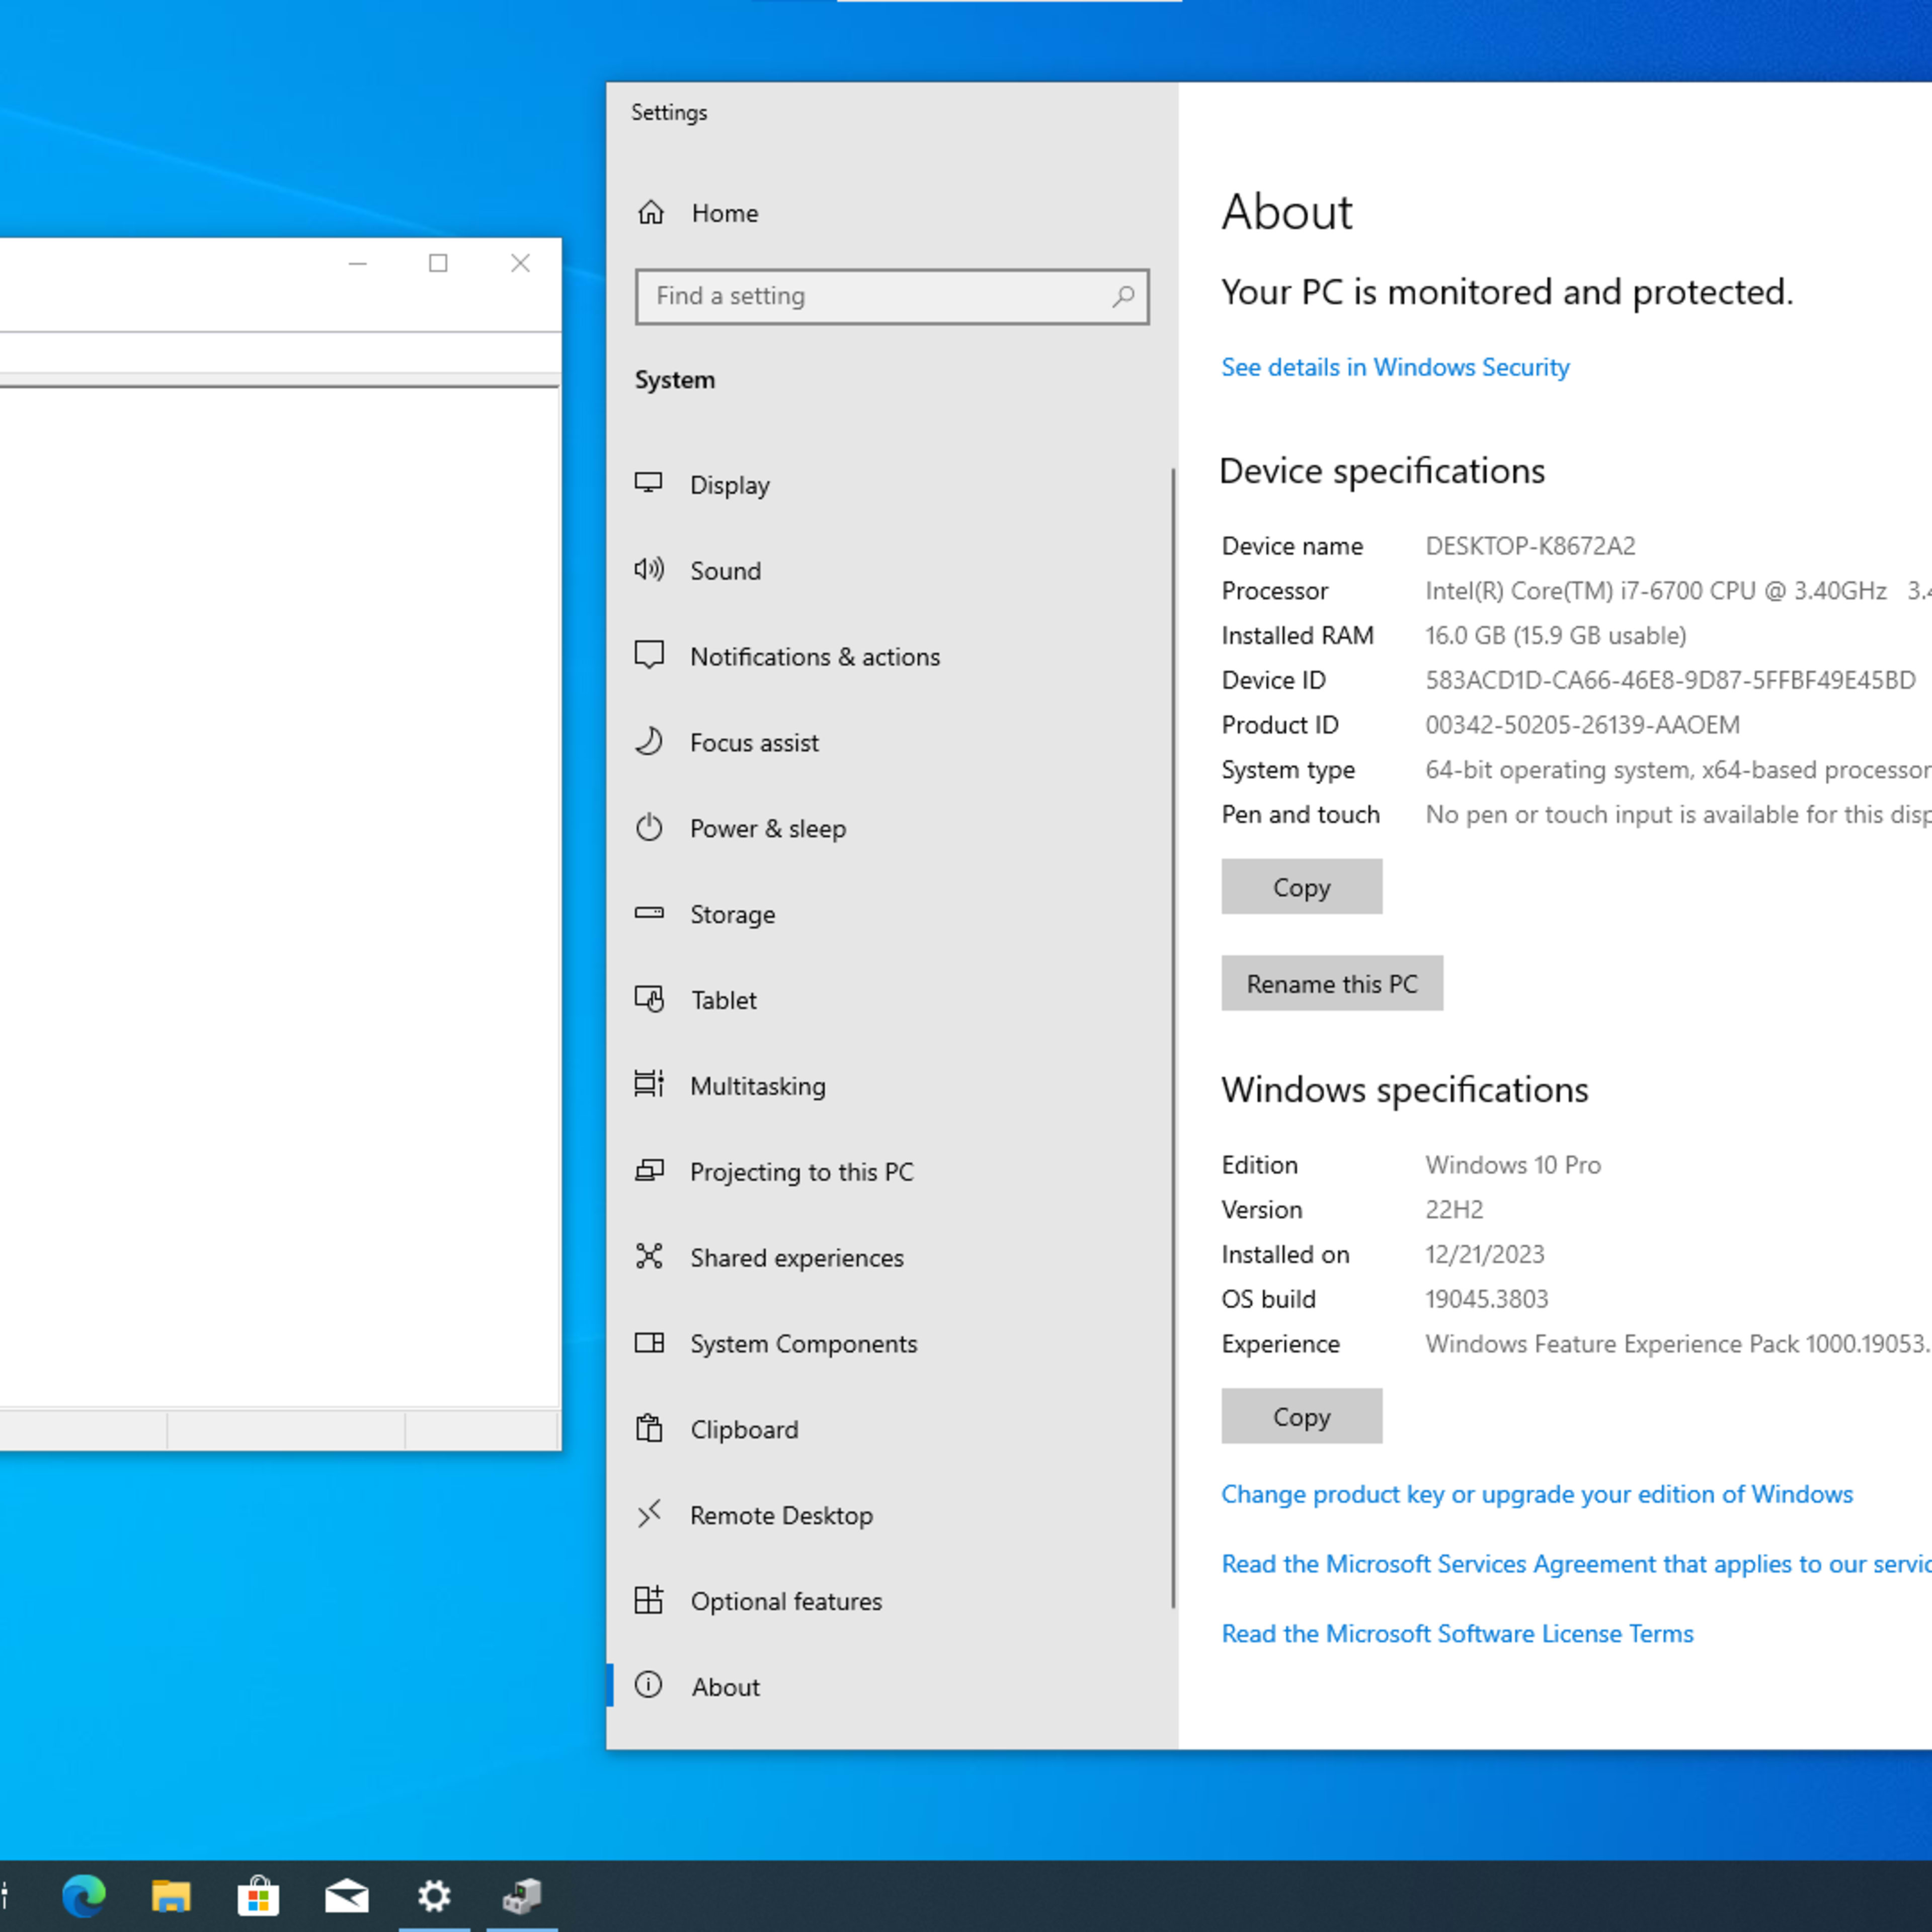Click Copy device specifications

pos(1301,887)
